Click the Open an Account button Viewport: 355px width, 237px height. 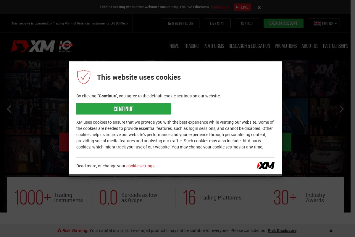coord(283,23)
